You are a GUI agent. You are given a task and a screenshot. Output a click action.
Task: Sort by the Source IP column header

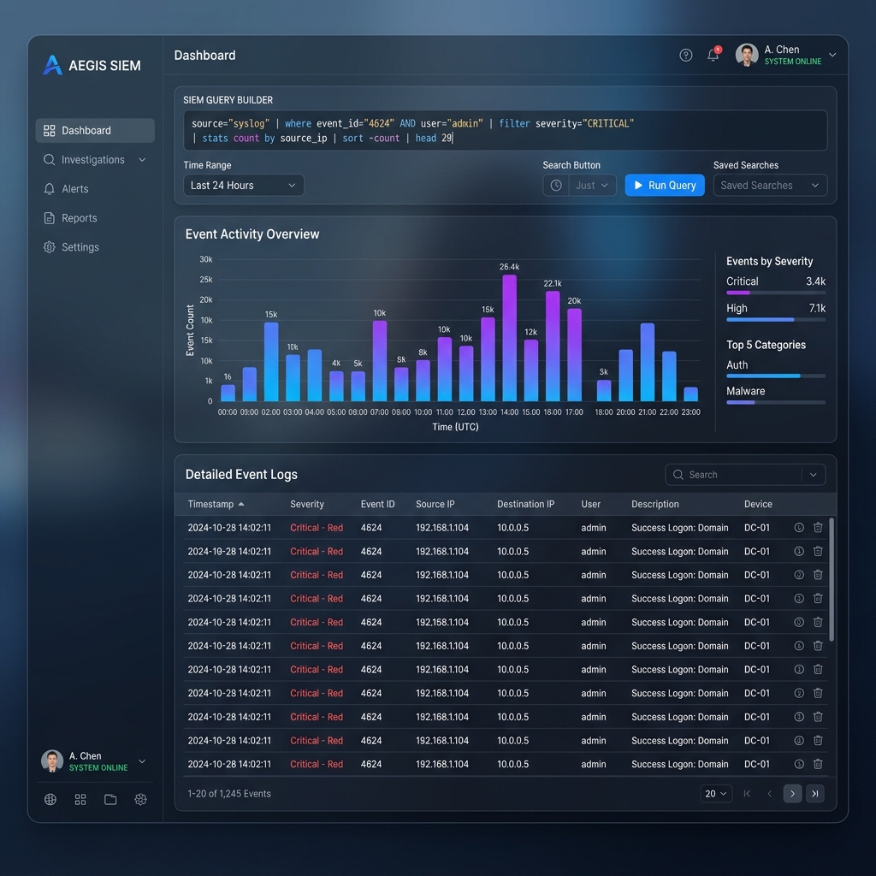coord(435,504)
